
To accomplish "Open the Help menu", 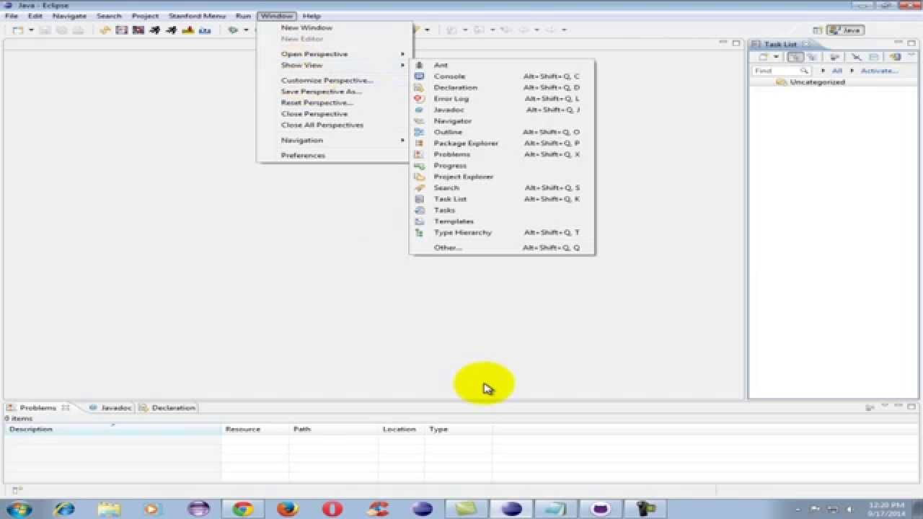I will 312,16.
